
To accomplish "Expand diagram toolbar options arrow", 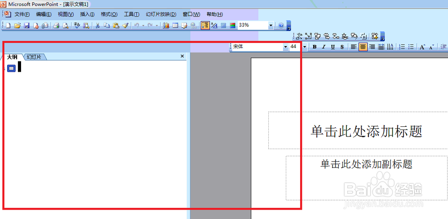I will 383,37.
